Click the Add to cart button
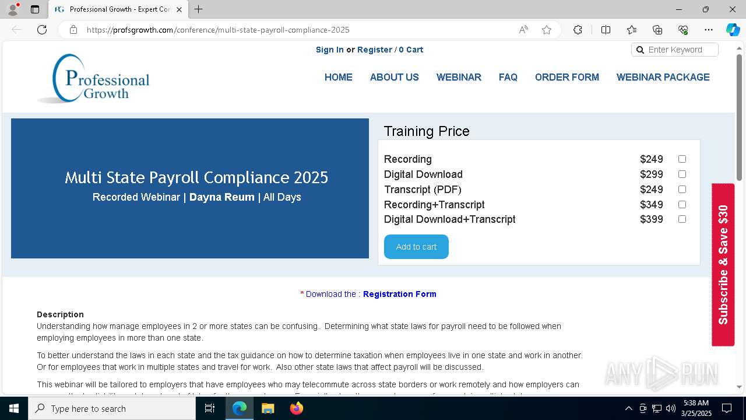The height and width of the screenshot is (420, 746). coord(416,247)
